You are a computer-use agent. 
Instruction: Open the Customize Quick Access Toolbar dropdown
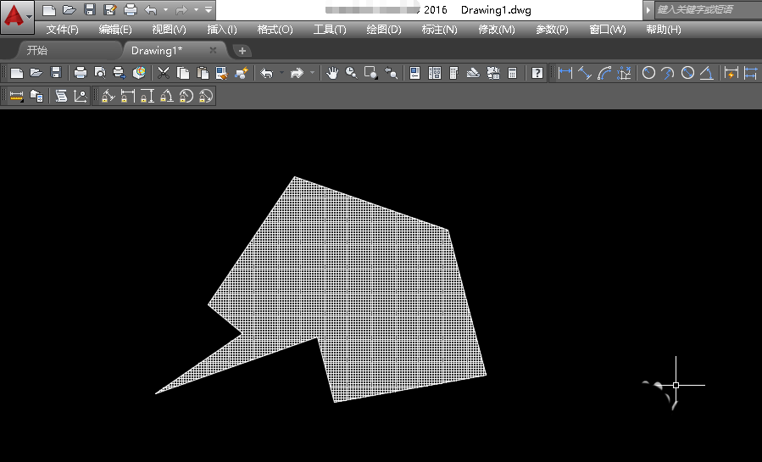coord(209,9)
